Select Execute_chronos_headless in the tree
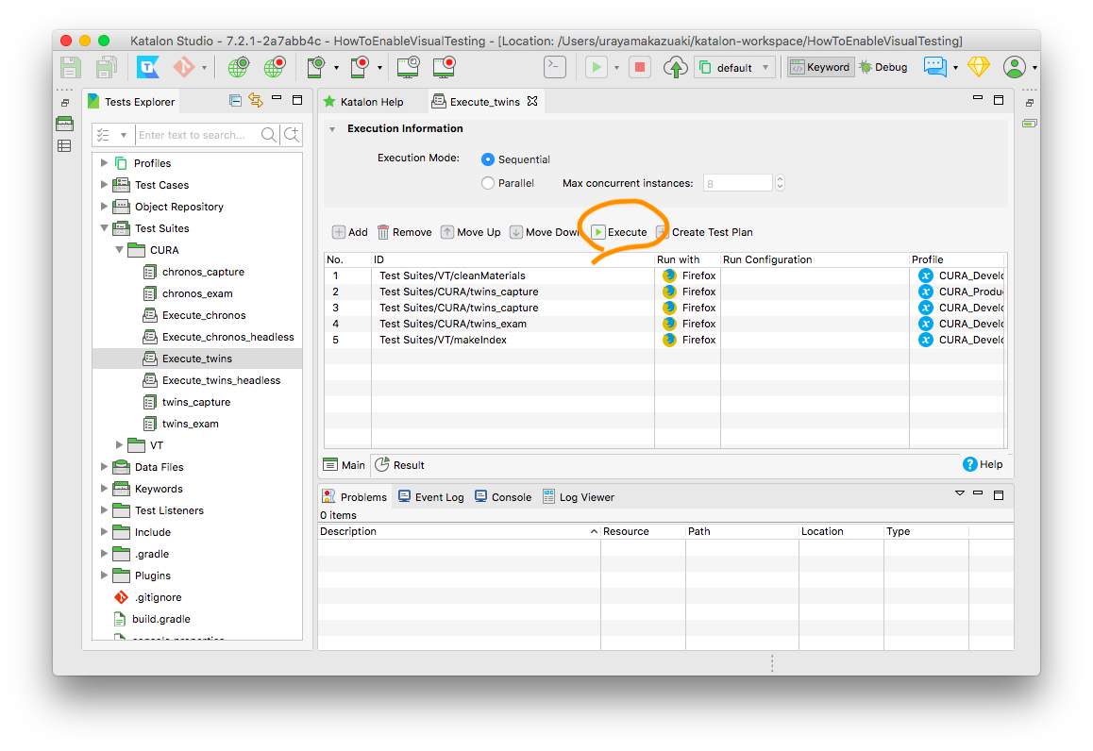The width and height of the screenshot is (1093, 751). pos(227,337)
